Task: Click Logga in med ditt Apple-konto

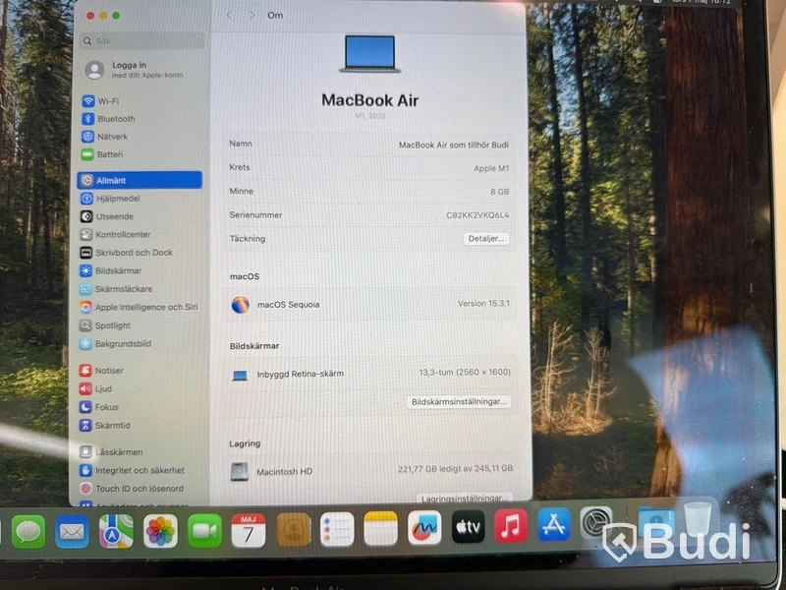Action: point(135,70)
